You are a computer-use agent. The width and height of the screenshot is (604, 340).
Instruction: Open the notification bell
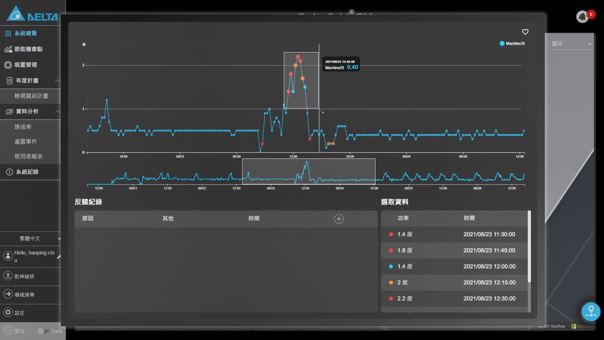click(x=582, y=17)
